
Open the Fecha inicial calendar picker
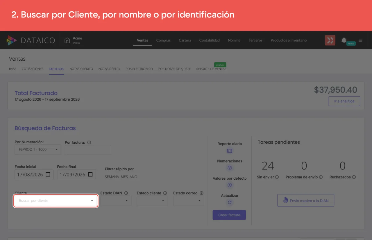point(48,174)
